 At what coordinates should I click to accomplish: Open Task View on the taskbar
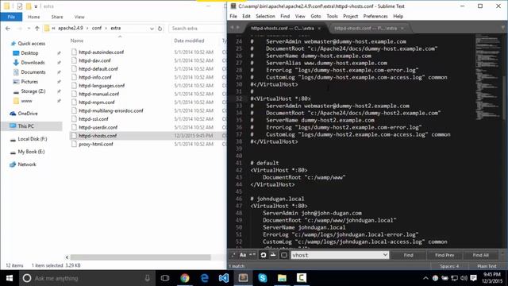(165, 278)
